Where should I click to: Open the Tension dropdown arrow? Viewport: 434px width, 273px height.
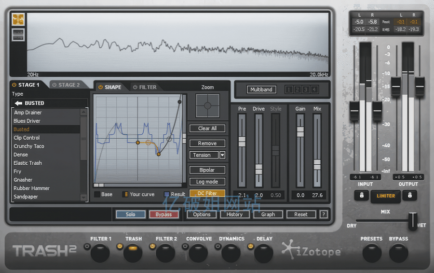click(x=222, y=155)
